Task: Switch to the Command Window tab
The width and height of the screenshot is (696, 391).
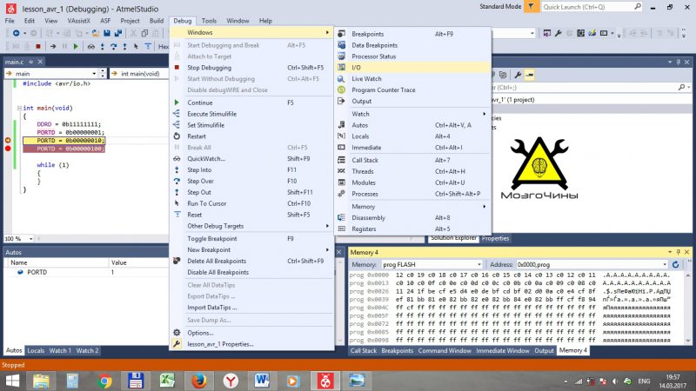Action: click(x=445, y=351)
